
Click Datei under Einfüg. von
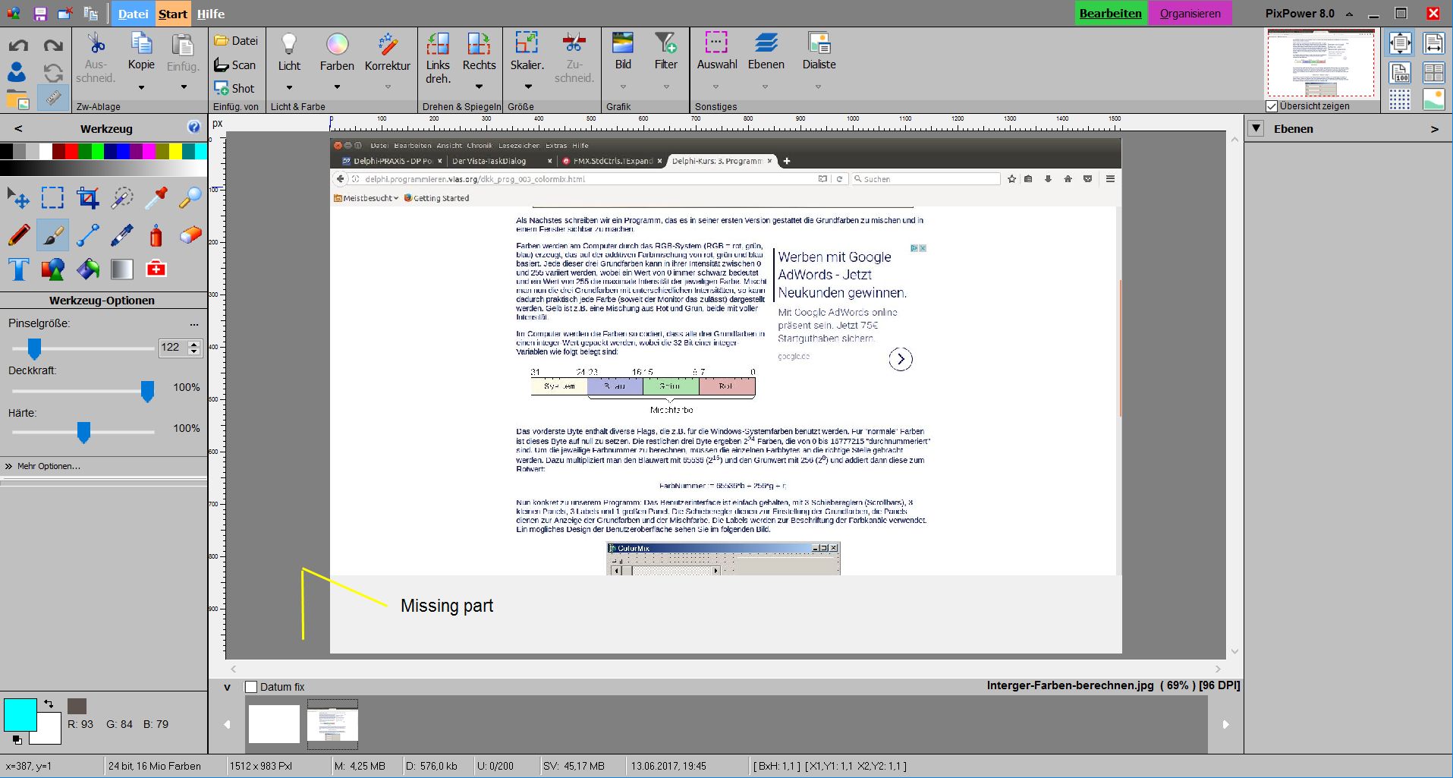236,40
